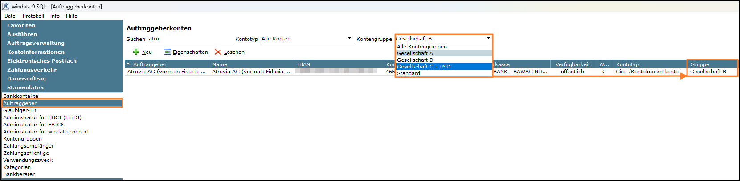This screenshot has height=181, width=740.
Task: Choose Gesellschaft B list option
Action: tap(444, 60)
